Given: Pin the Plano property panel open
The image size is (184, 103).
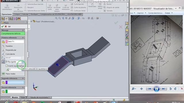Looking at the screenshot, I should pos(9,27).
